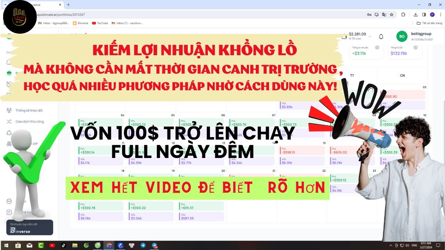Click the +$3.11k total profit value
445x250 pixels.
tap(359, 53)
